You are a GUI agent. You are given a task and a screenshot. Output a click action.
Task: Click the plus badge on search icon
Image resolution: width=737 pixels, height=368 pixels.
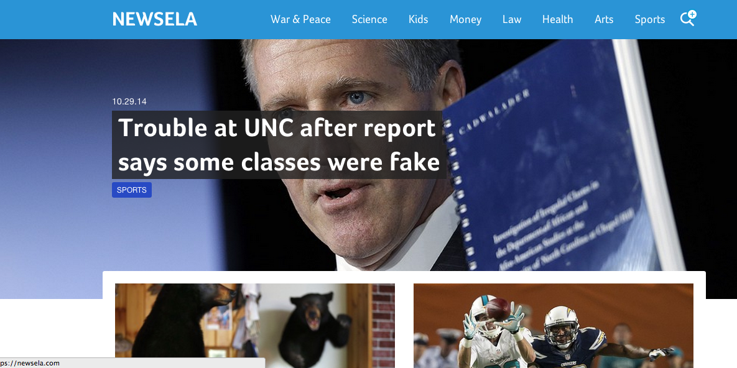[x=692, y=14]
